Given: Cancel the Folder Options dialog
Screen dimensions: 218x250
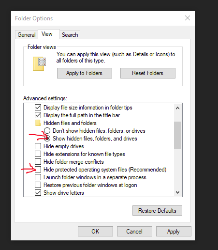Looking at the screenshot, I should click(x=134, y=232).
